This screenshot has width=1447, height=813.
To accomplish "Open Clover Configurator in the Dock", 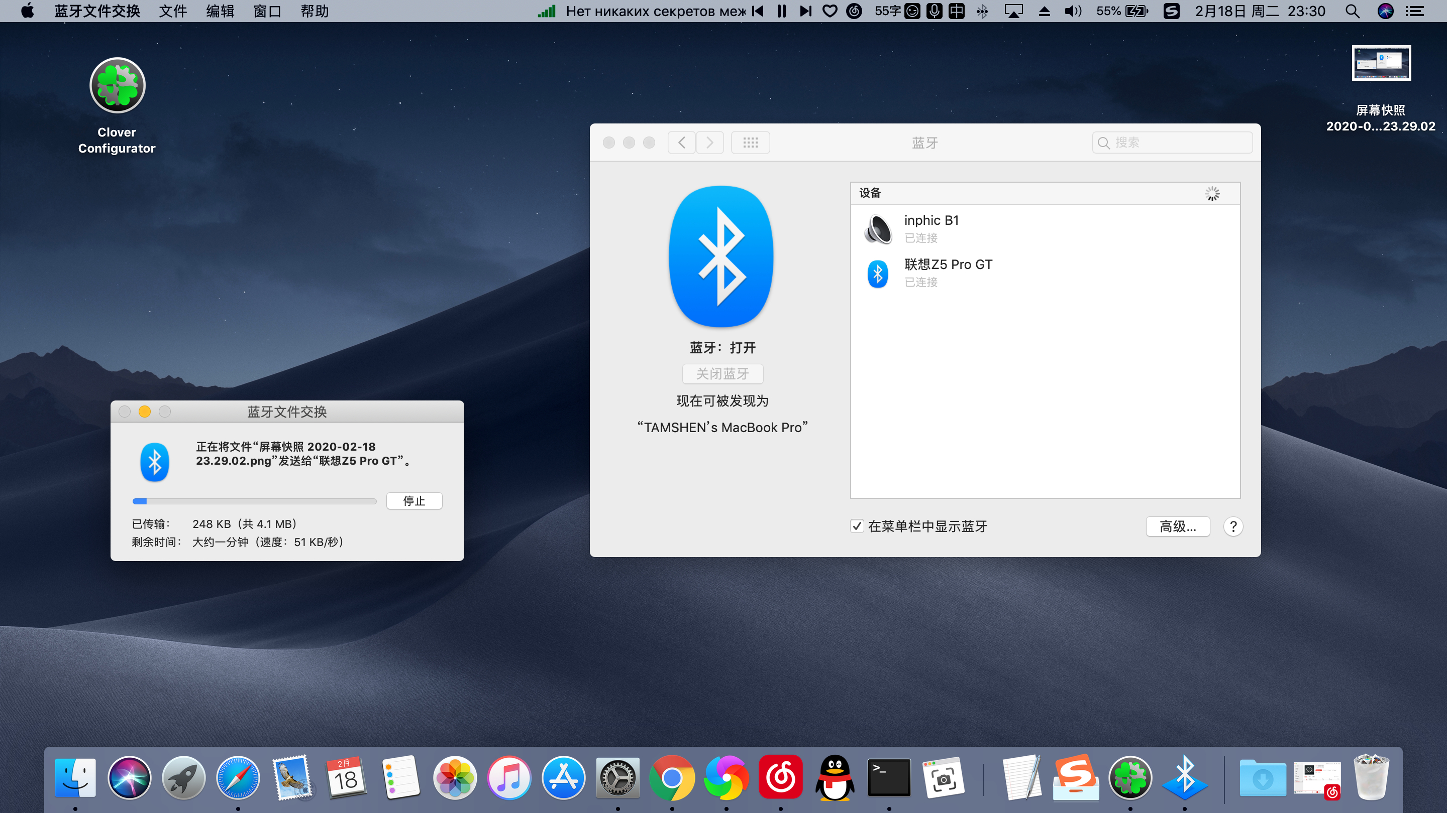I will tap(1130, 778).
